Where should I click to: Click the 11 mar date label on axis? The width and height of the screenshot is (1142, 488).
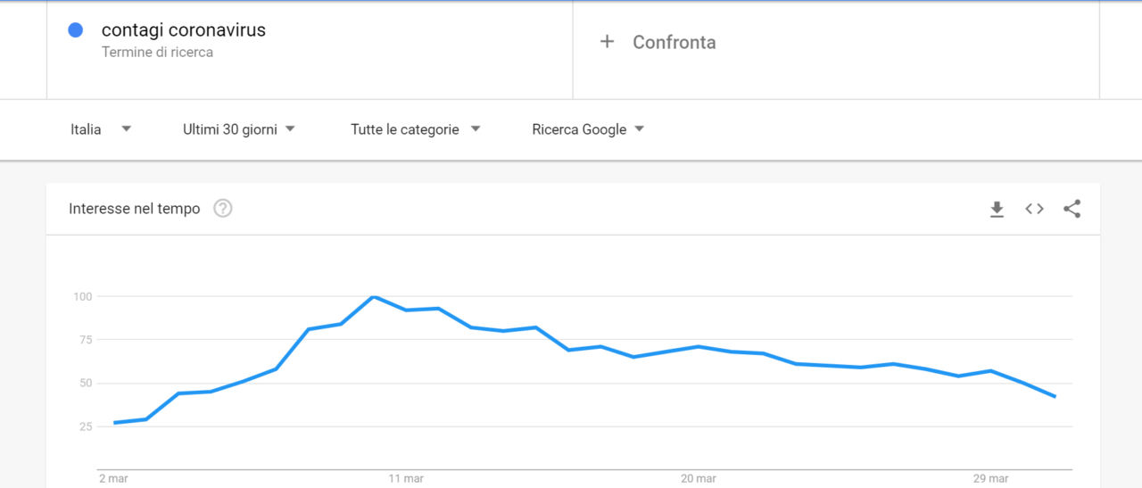[x=406, y=479]
